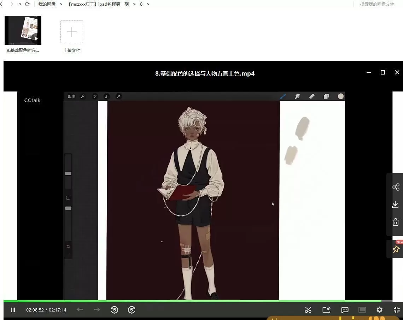Toggle the danmaku comment display
Screen dimensions: 403x320
click(344, 310)
